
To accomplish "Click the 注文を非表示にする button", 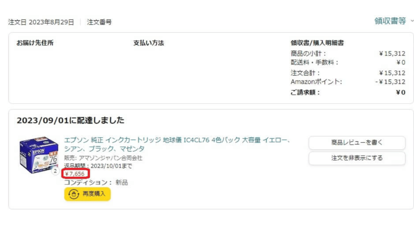I will [357, 158].
